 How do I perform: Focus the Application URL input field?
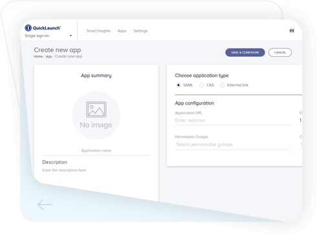coord(233,121)
